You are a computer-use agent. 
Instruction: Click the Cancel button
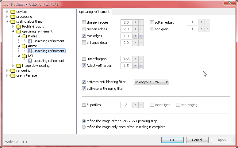pos(197,140)
